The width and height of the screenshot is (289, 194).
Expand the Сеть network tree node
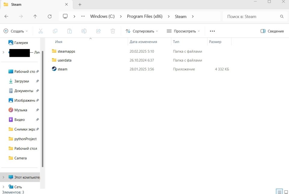pos(3,186)
